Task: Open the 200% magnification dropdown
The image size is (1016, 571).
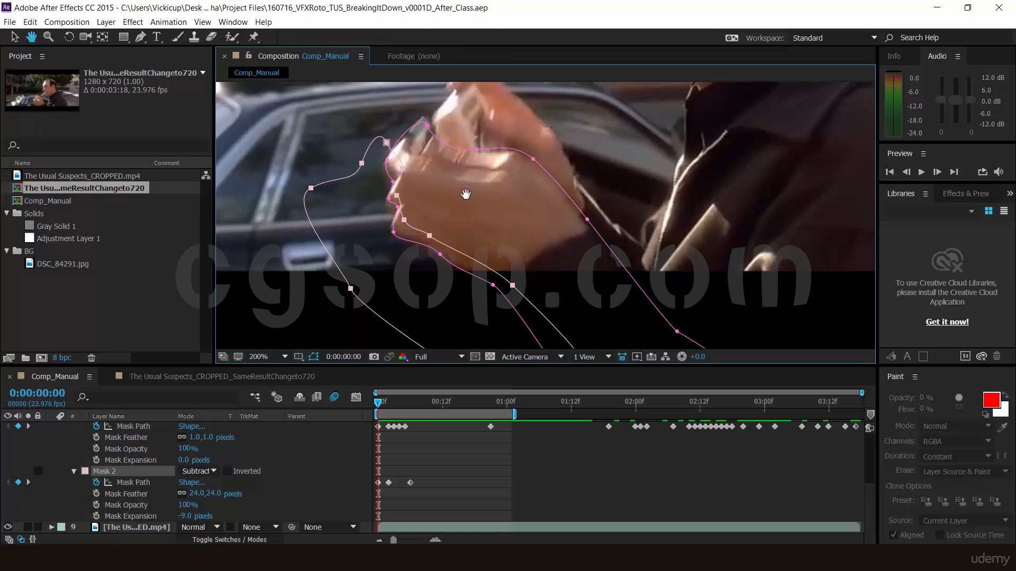Action: (285, 357)
